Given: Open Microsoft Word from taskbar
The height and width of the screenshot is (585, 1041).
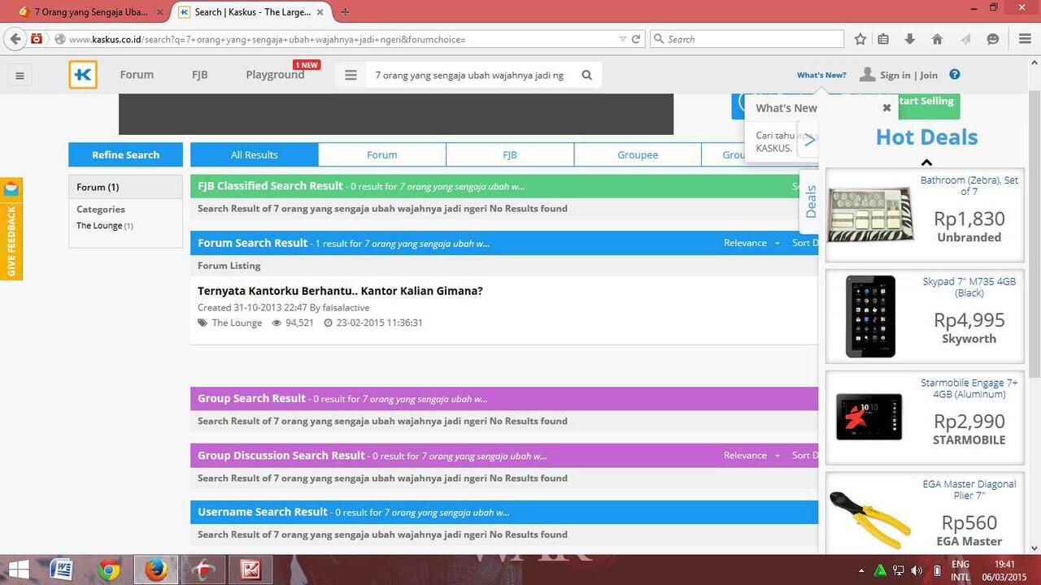Looking at the screenshot, I should pyautogui.click(x=62, y=570).
